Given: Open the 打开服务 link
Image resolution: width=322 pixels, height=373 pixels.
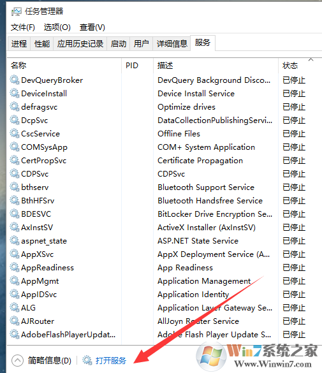Looking at the screenshot, I should tap(111, 361).
